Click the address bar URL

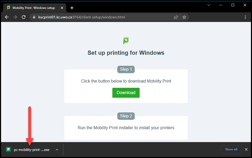click(x=82, y=17)
